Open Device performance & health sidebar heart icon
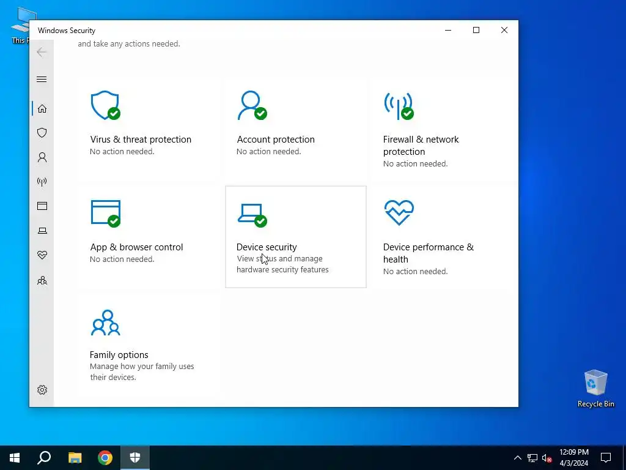This screenshot has width=626, height=470. coord(42,255)
